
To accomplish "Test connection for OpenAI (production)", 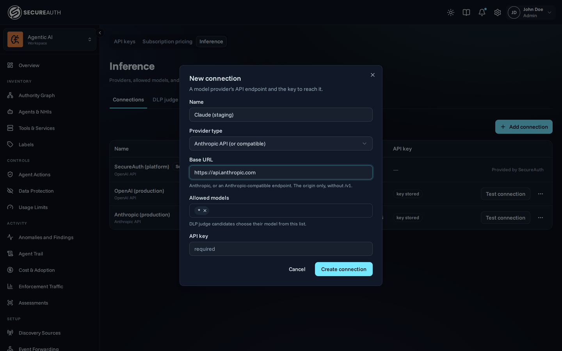I will (505, 194).
